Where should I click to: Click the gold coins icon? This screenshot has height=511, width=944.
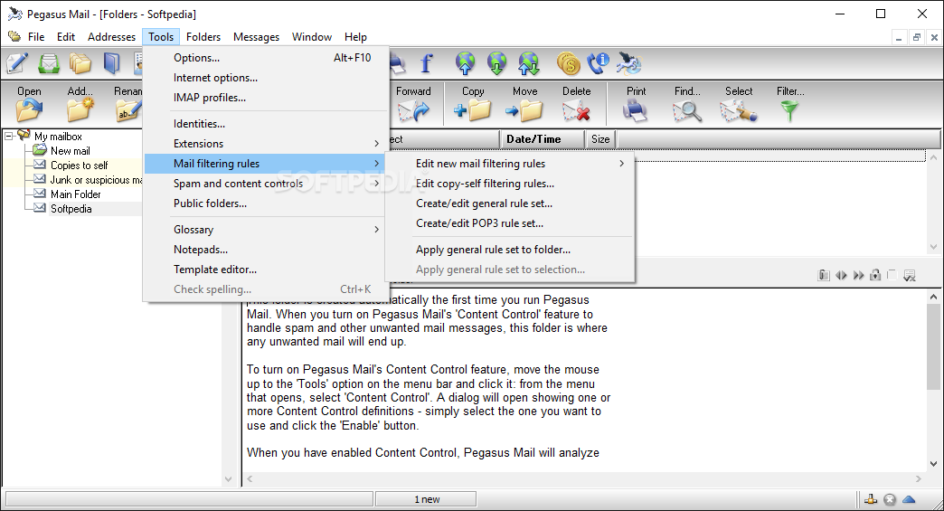(x=569, y=63)
